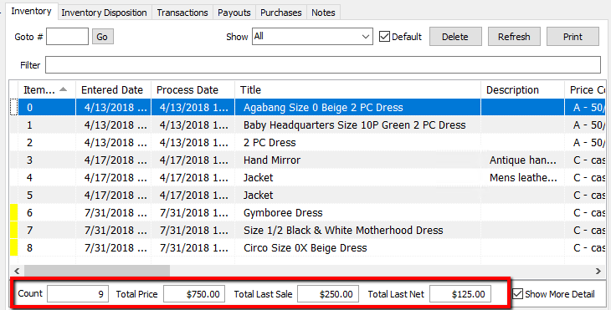Switch to the Purchases tab
This screenshot has height=310, width=611.
281,13
